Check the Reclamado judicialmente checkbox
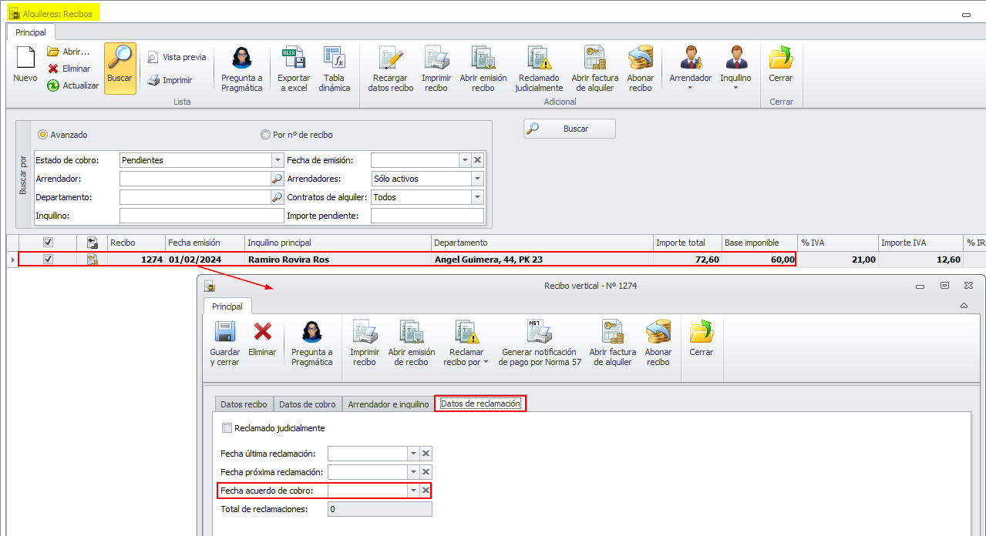The height and width of the screenshot is (536, 986). (227, 428)
